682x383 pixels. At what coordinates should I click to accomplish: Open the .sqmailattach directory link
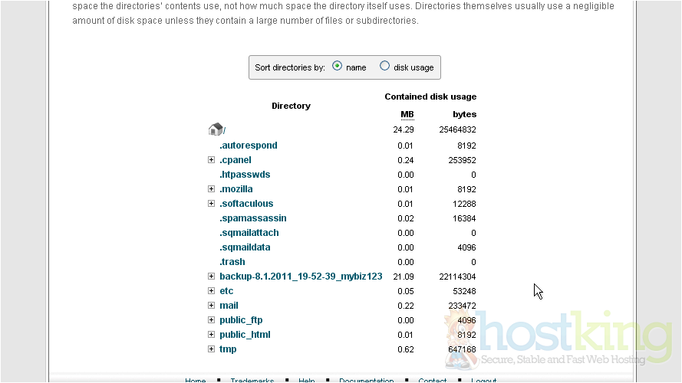pyautogui.click(x=249, y=233)
